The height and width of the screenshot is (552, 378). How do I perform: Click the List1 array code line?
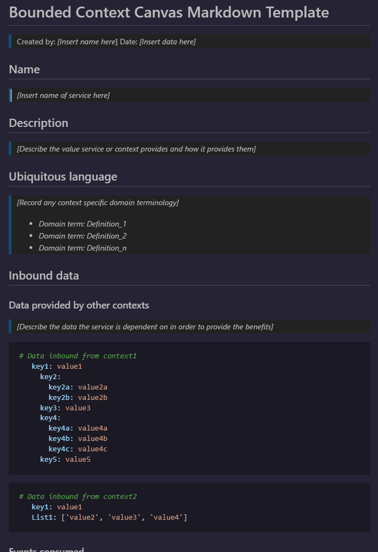tap(109, 517)
